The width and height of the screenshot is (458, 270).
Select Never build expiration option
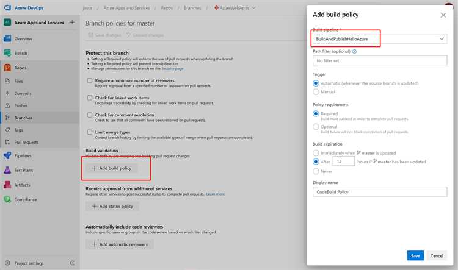(316, 171)
